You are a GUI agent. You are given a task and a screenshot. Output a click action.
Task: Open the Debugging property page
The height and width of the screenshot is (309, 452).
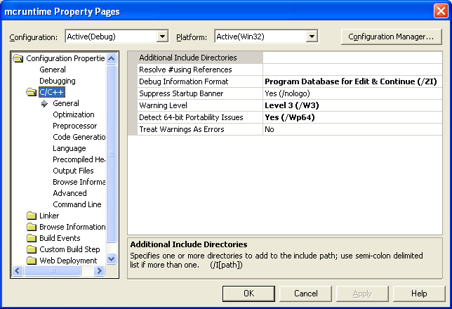click(x=57, y=81)
